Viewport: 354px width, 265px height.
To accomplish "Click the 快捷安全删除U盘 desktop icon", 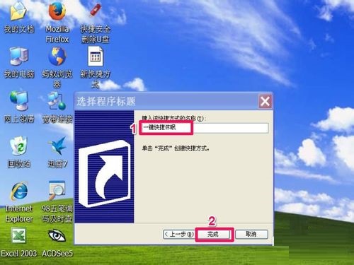I will click(96, 11).
